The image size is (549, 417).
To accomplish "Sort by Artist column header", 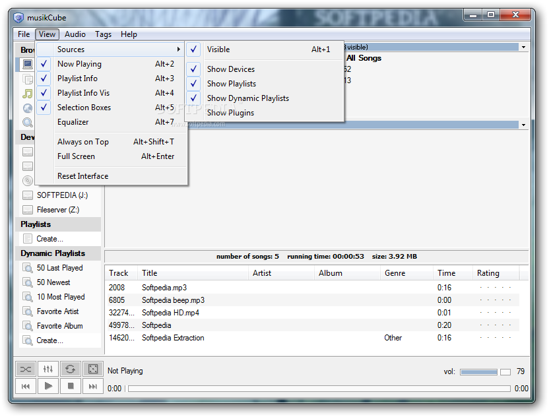I will (x=282, y=273).
